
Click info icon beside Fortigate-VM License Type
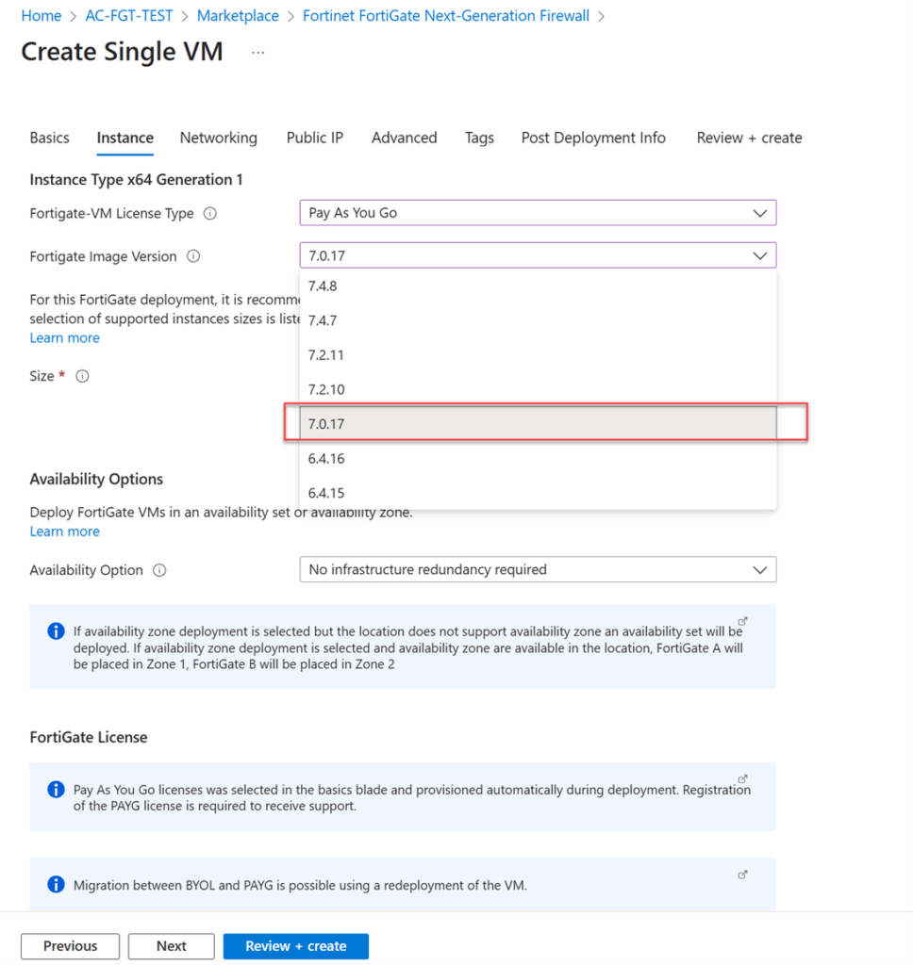[x=210, y=214]
